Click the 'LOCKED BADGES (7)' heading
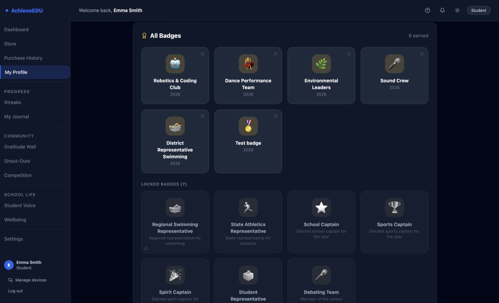Viewport: 499px width, 303px height. pos(164,184)
